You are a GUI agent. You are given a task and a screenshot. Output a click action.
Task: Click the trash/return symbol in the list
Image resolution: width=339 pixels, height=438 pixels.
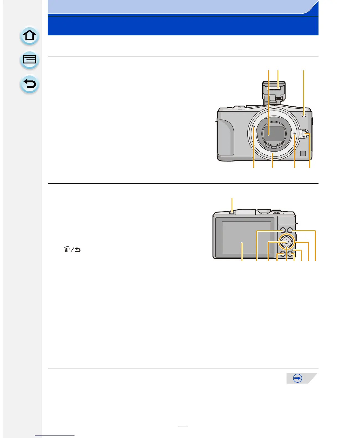point(72,249)
